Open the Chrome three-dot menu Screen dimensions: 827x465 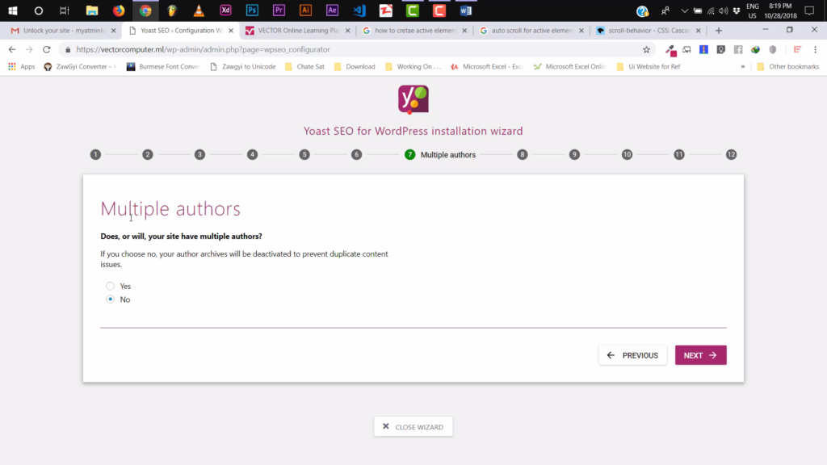[815, 49]
